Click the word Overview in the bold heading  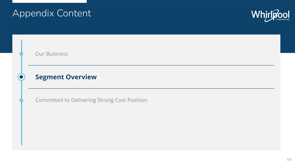tap(82, 77)
